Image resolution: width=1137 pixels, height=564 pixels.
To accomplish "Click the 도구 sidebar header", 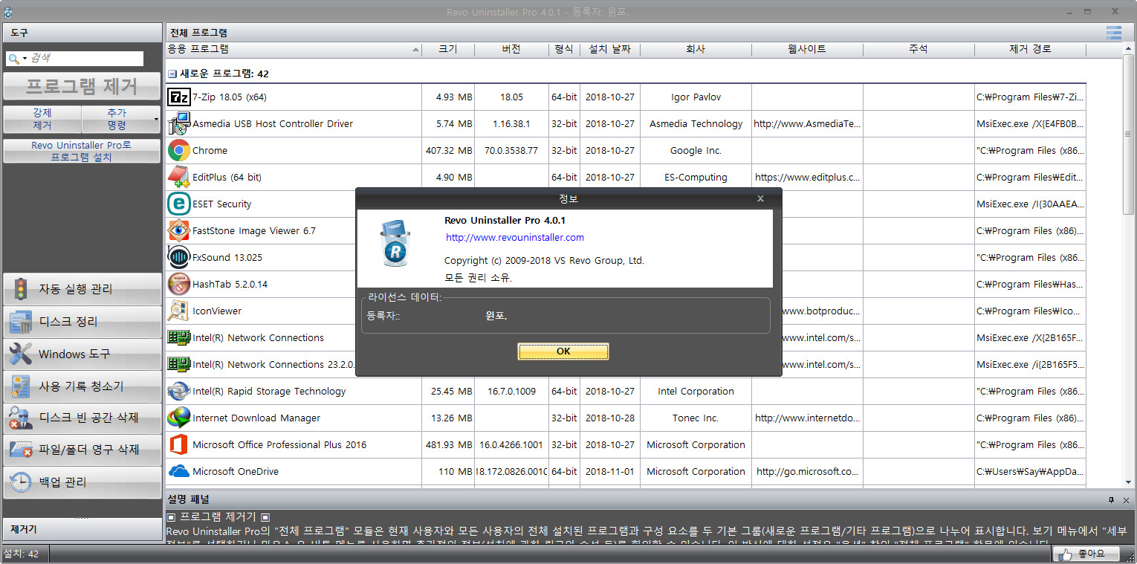I will [x=82, y=33].
